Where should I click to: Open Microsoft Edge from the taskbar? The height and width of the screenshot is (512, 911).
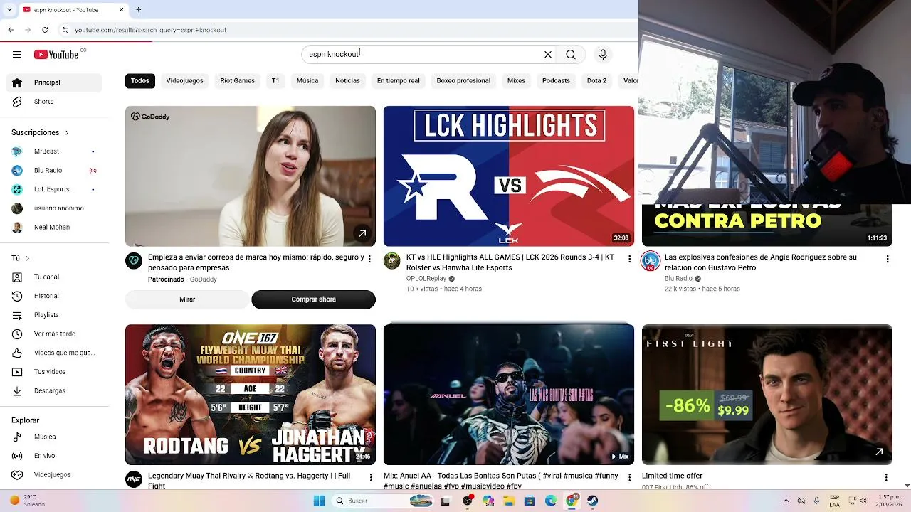click(x=551, y=501)
